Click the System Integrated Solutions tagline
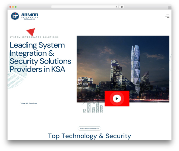 tap(34, 37)
